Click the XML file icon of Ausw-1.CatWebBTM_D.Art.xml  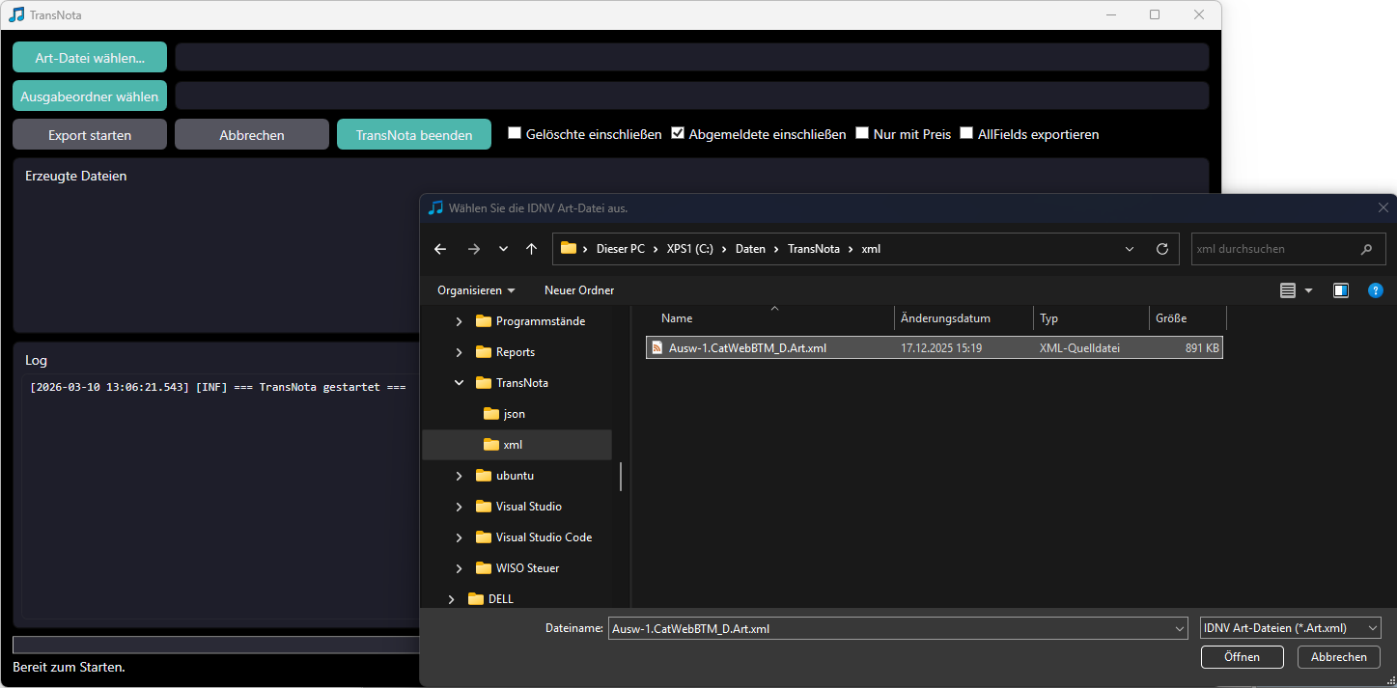(x=657, y=348)
